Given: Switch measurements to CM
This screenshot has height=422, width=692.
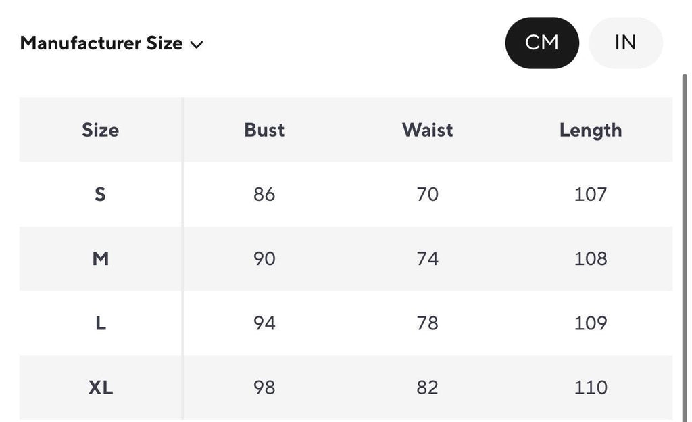Looking at the screenshot, I should [x=542, y=43].
